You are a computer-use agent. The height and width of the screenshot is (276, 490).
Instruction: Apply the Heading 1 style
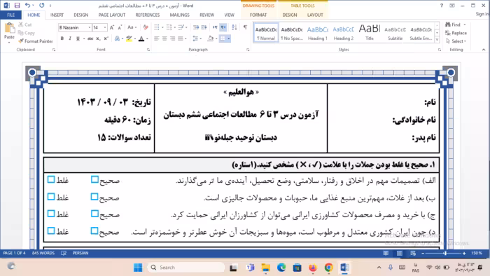click(x=318, y=33)
